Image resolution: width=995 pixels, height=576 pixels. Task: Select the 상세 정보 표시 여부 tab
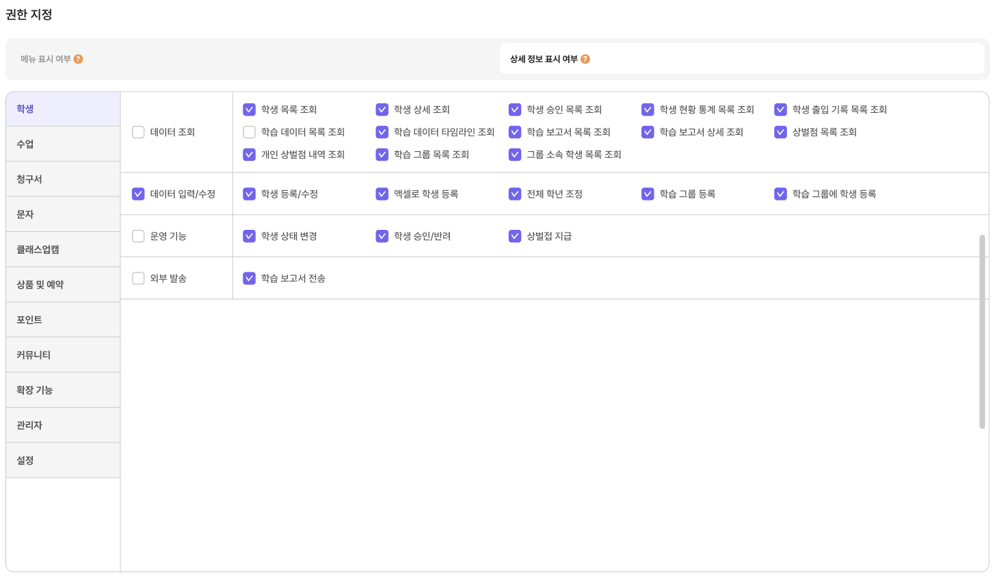tap(741, 60)
